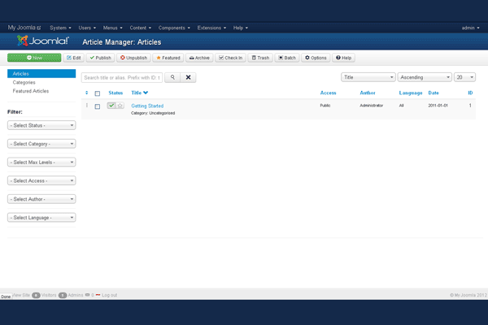488x325 pixels.
Task: Sort by the Author column header
Action: point(368,93)
